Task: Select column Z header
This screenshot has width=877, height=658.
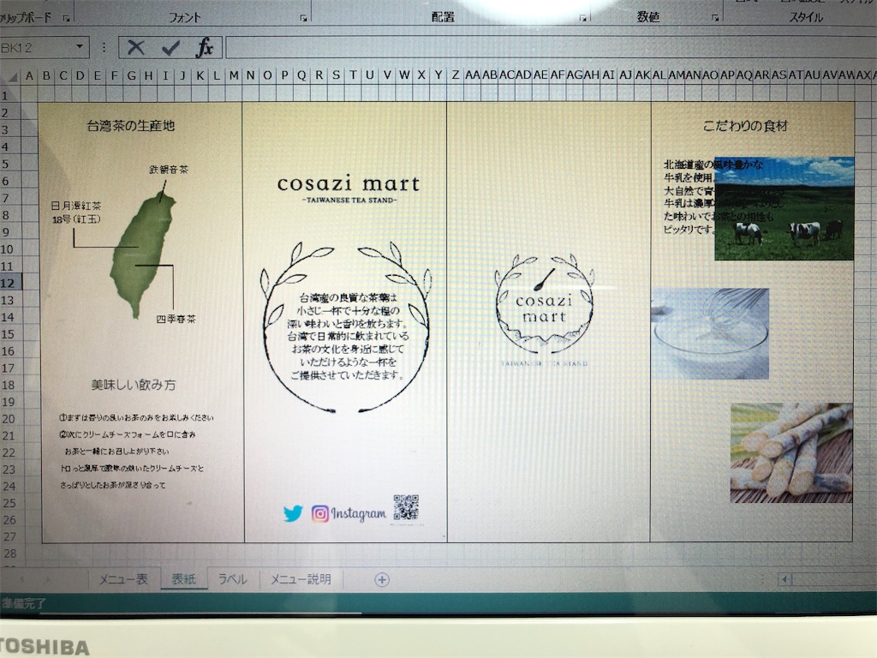Action: [x=456, y=75]
